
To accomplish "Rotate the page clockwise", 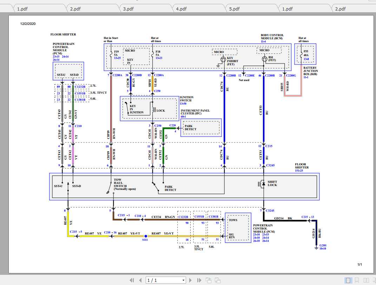I will click(217, 280).
